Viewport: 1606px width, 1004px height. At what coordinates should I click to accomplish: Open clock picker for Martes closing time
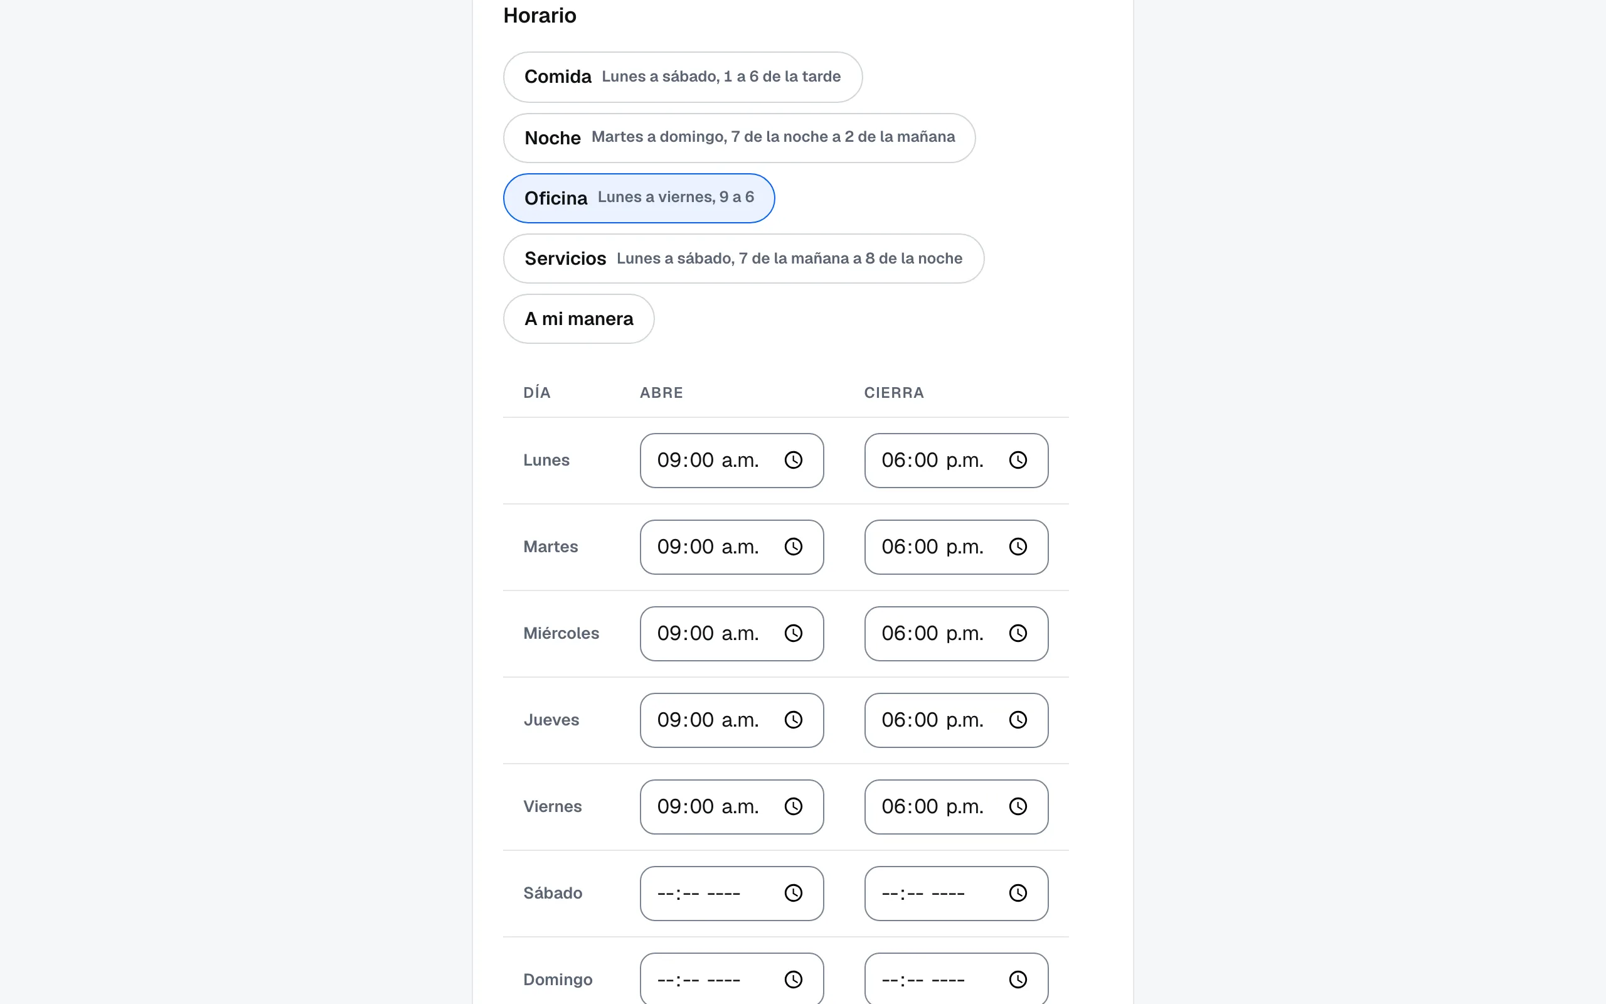click(x=1018, y=547)
